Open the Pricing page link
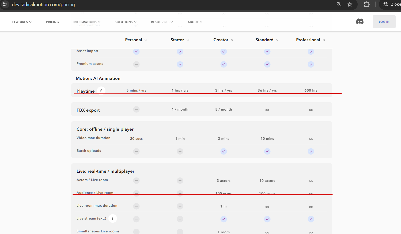This screenshot has width=401, height=234. (x=52, y=22)
